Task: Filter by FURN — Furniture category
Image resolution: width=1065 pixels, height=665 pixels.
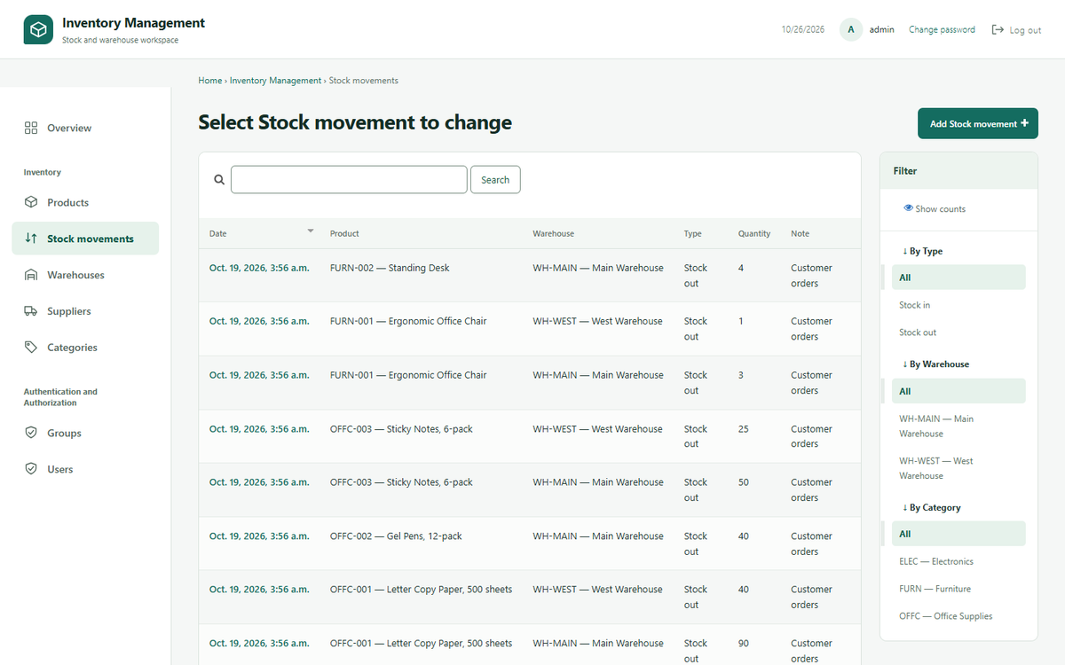Action: [x=935, y=589]
